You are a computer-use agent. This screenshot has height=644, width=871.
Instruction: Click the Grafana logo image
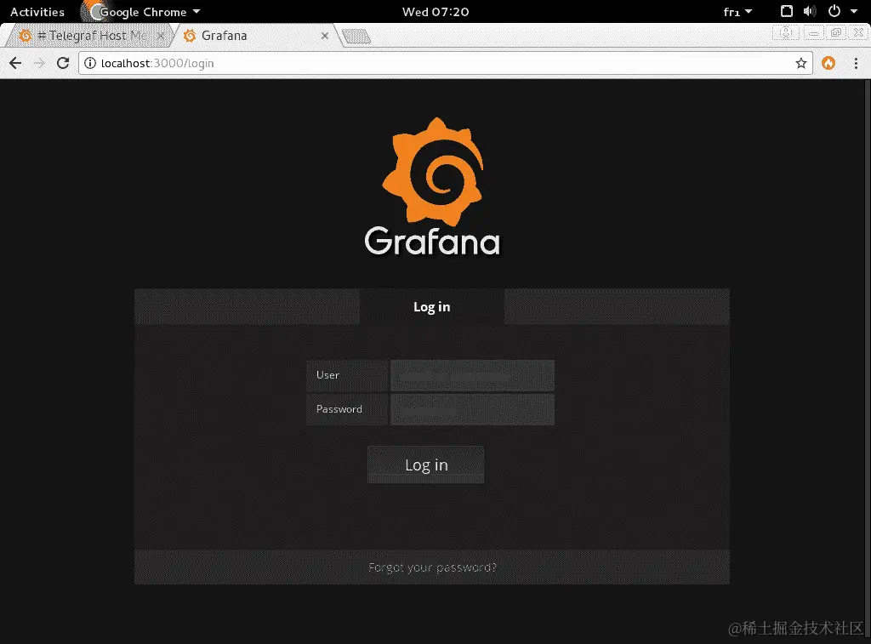click(x=432, y=171)
